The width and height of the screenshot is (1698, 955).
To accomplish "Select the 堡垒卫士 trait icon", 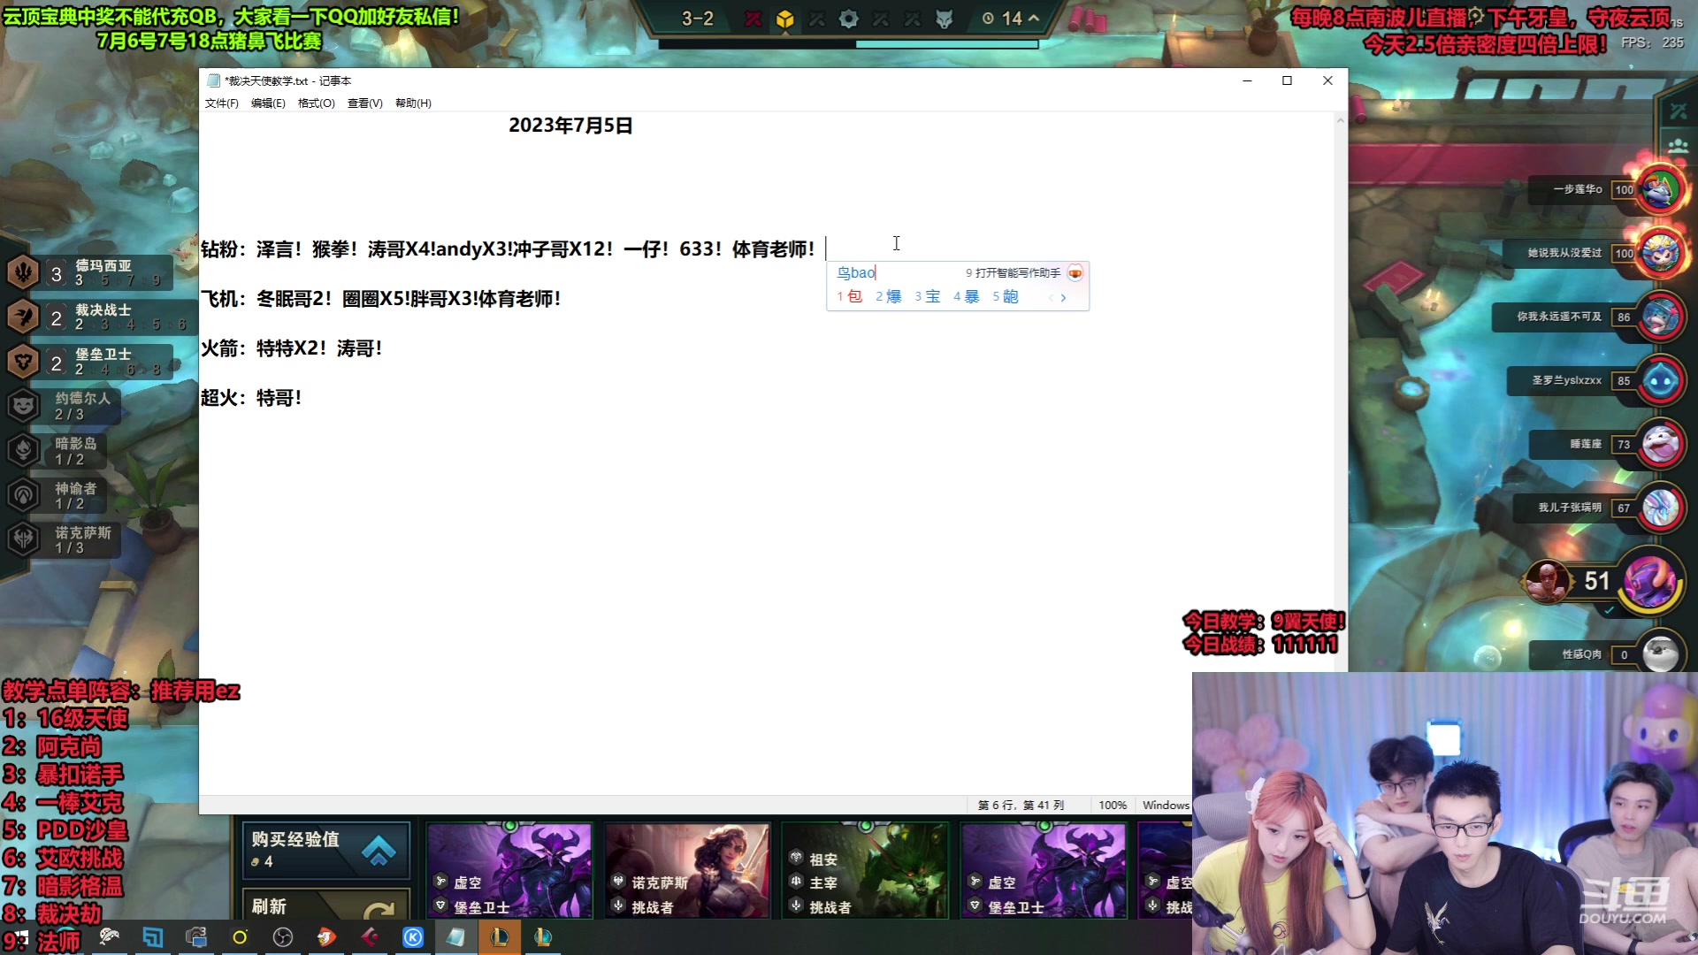I will (24, 361).
